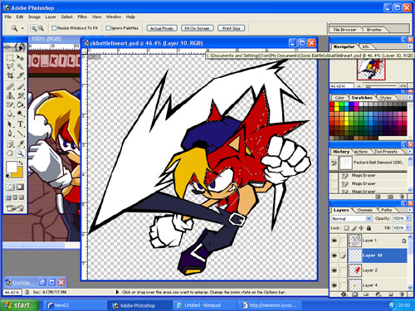
Task: Select the History Brush tool
Action: click(20, 95)
